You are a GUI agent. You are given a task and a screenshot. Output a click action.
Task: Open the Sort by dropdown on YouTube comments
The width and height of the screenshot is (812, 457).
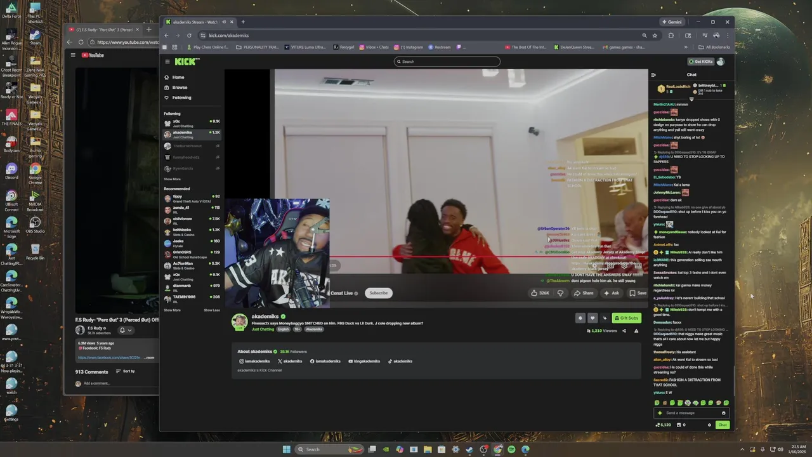pyautogui.click(x=126, y=371)
